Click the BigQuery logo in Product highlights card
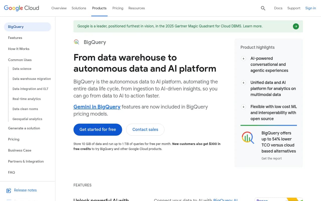This screenshot has width=321, height=201. pos(248,137)
